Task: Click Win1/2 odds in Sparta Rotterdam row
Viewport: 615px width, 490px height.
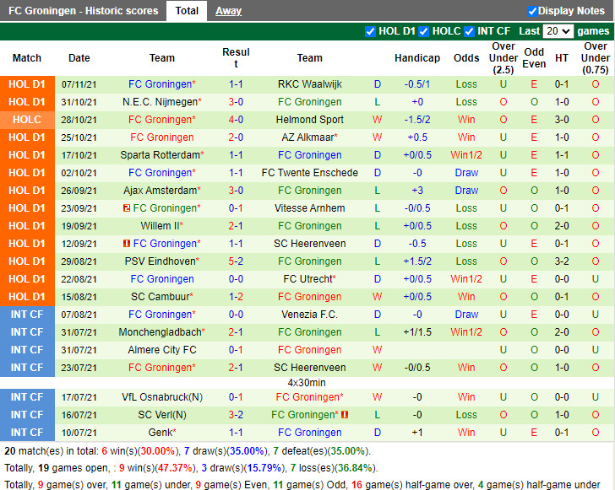Action: click(x=466, y=154)
